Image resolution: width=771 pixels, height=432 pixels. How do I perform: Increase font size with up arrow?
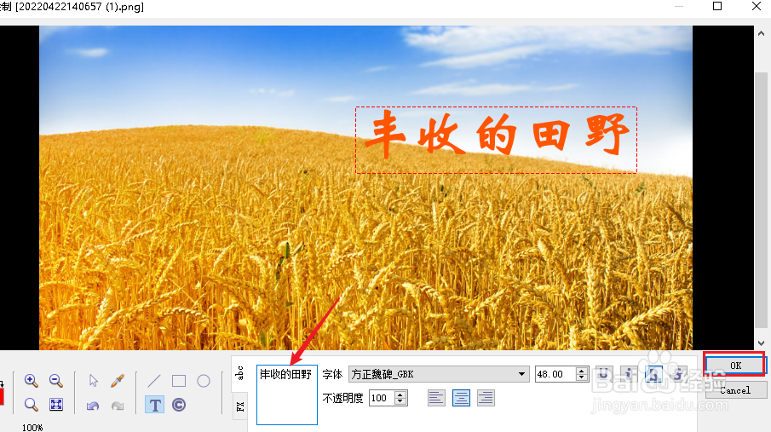[x=582, y=371]
